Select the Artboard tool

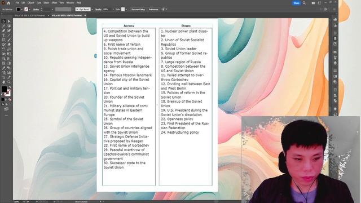coord(4,77)
